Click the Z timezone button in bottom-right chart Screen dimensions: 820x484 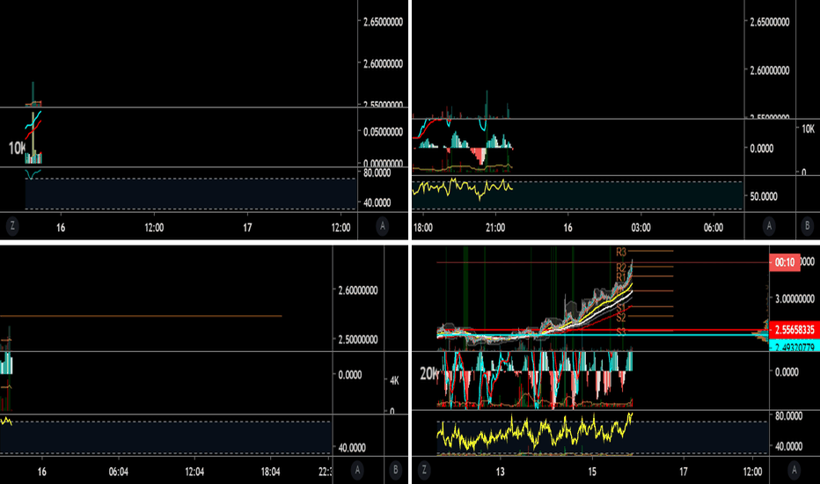[424, 470]
